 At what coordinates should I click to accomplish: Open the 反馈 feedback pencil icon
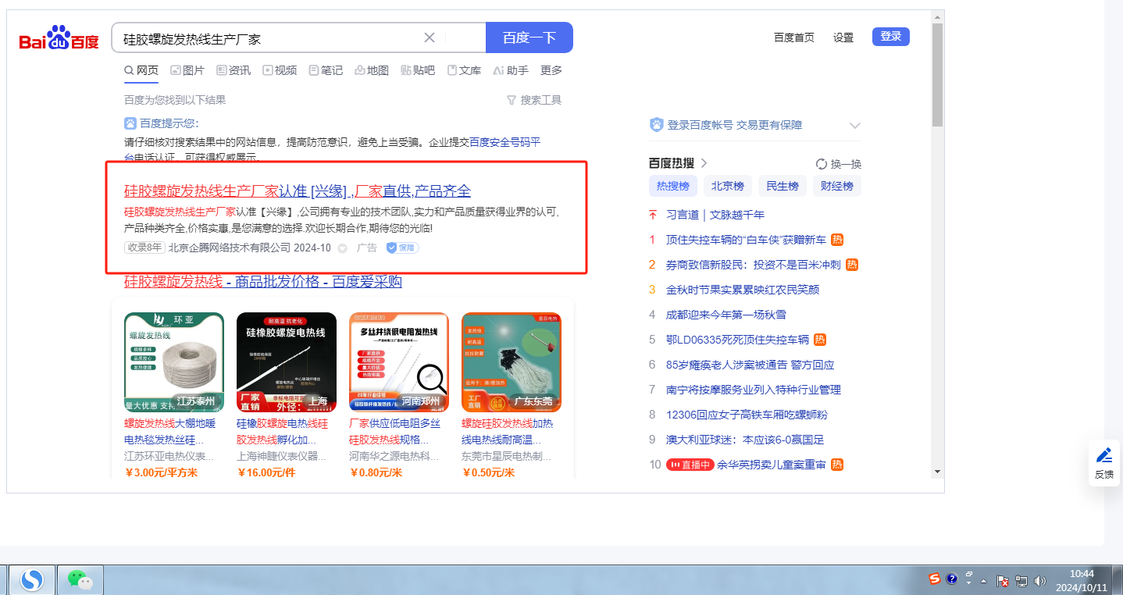(x=1103, y=455)
